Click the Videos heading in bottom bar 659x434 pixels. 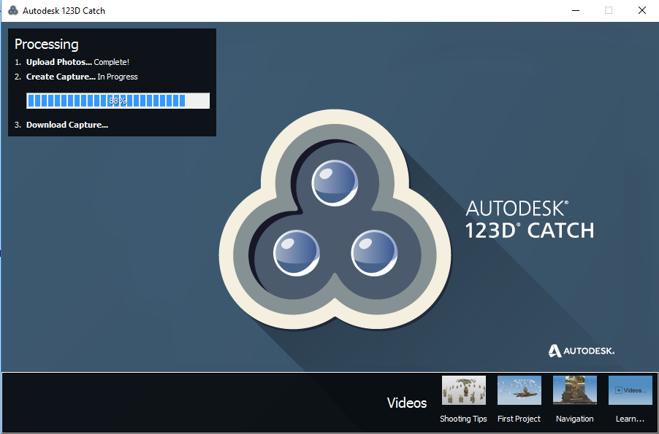click(x=406, y=403)
